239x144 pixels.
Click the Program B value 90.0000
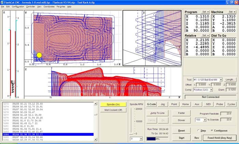click(x=201, y=31)
